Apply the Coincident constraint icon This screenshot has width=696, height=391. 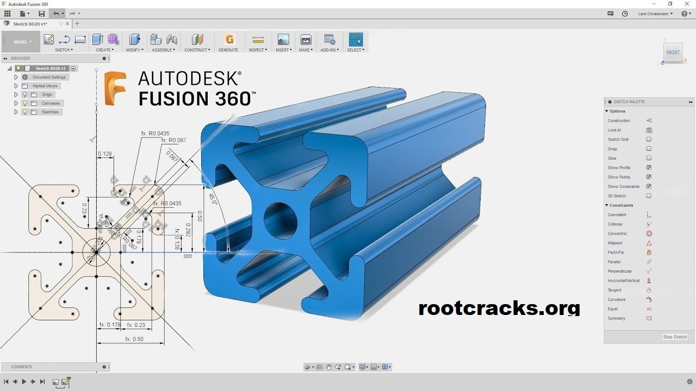coord(649,215)
